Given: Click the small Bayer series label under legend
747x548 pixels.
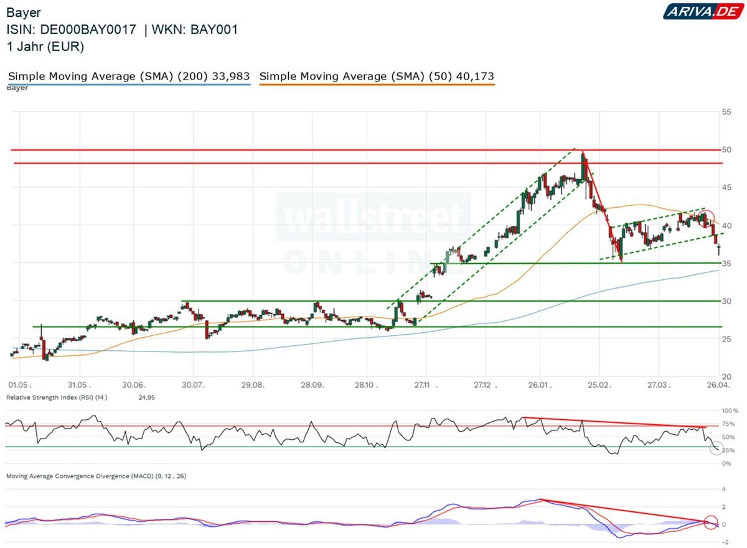Looking at the screenshot, I should (17, 88).
